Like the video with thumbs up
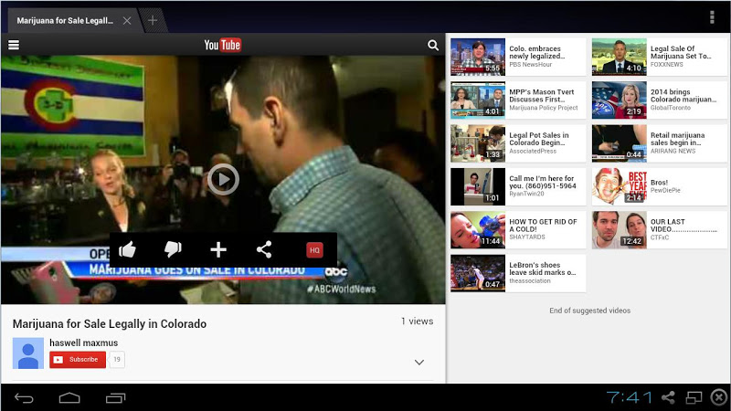 [x=127, y=249]
